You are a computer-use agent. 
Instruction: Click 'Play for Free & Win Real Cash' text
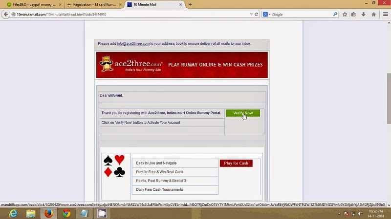[x=160, y=172]
